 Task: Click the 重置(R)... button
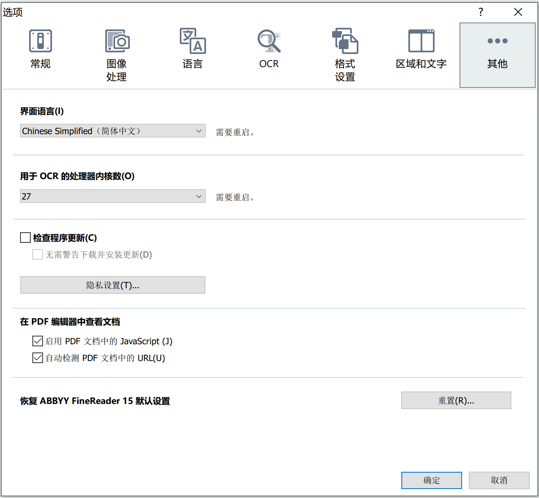[456, 400]
